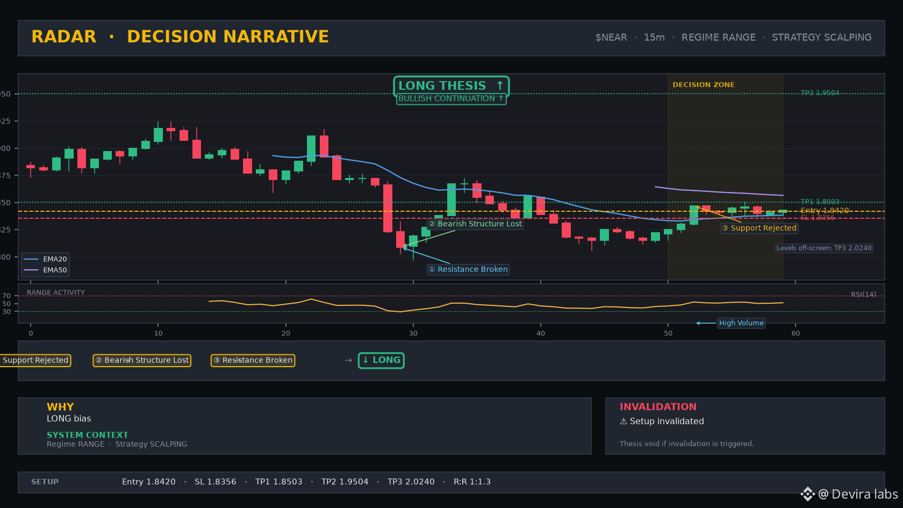Viewport: 903px width, 508px height.
Task: Click the High Volume annotation
Action: 741,323
